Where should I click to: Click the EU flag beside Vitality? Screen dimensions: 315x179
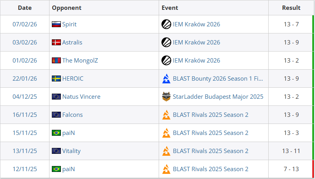[56, 151]
